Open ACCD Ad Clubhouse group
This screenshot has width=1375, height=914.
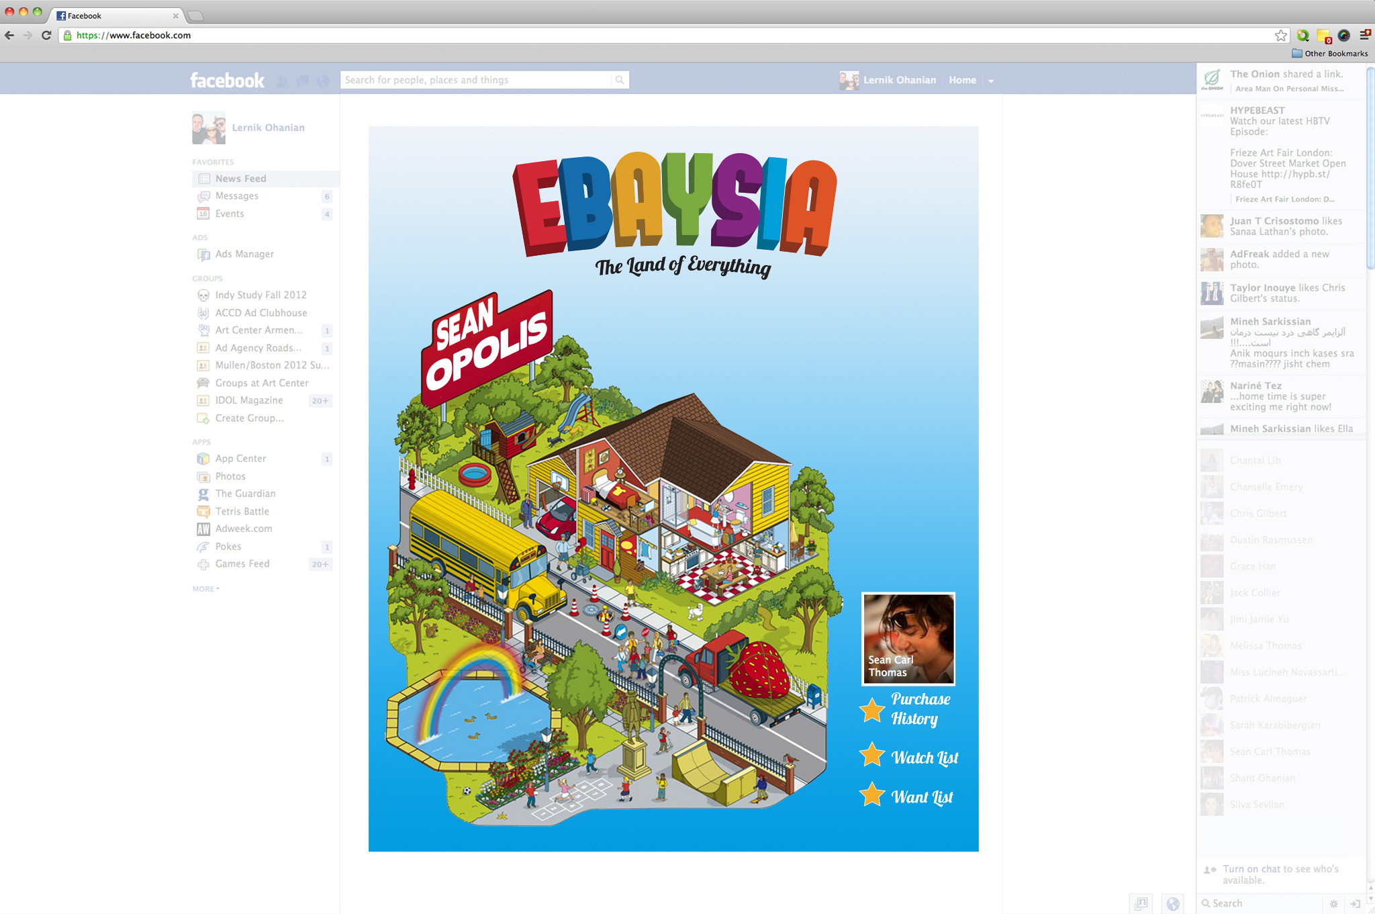click(x=261, y=313)
